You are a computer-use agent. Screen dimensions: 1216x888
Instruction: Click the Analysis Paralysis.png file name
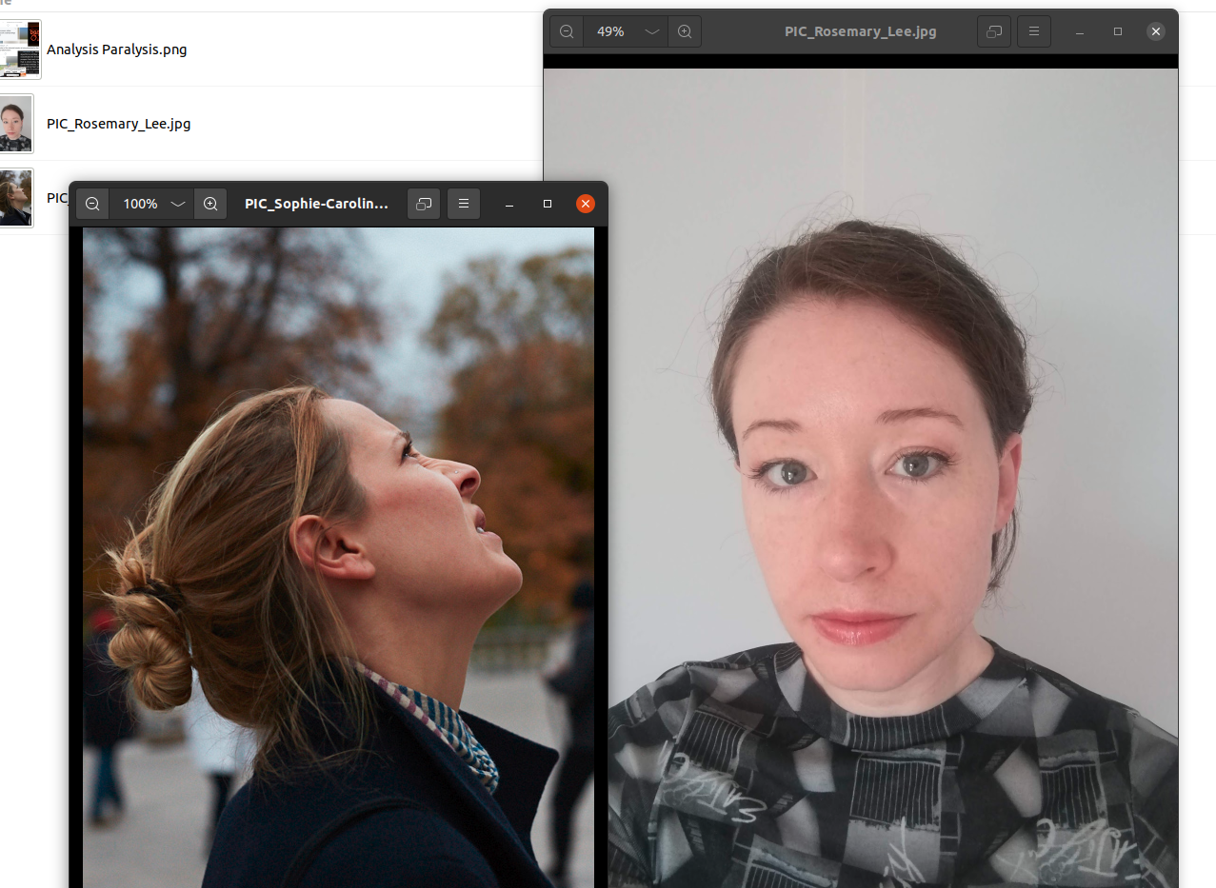coord(116,49)
